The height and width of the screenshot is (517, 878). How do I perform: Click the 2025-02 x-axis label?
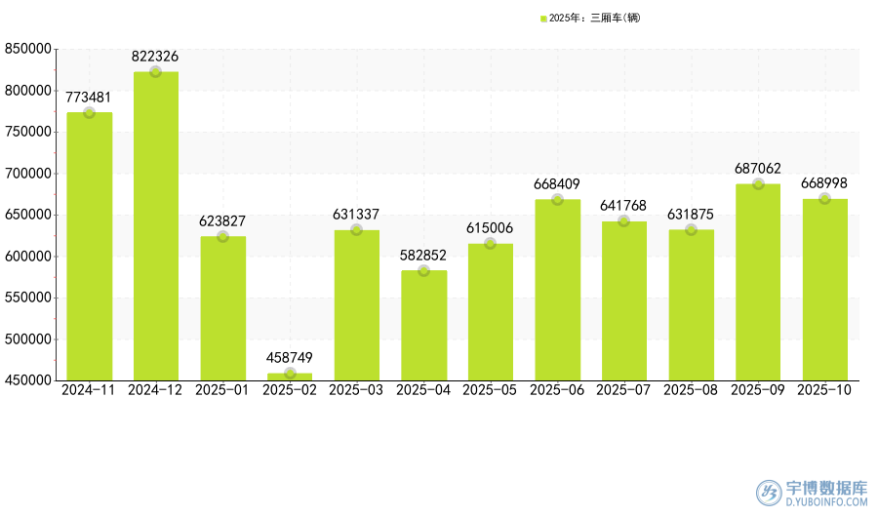tap(290, 389)
